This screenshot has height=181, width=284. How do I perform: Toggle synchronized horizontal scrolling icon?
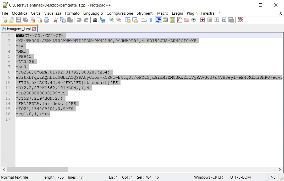[135, 20]
